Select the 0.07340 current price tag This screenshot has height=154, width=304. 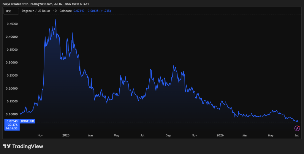click(12, 121)
